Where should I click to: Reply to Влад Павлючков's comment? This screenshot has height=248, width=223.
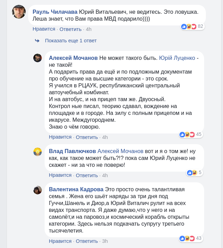click(87, 175)
